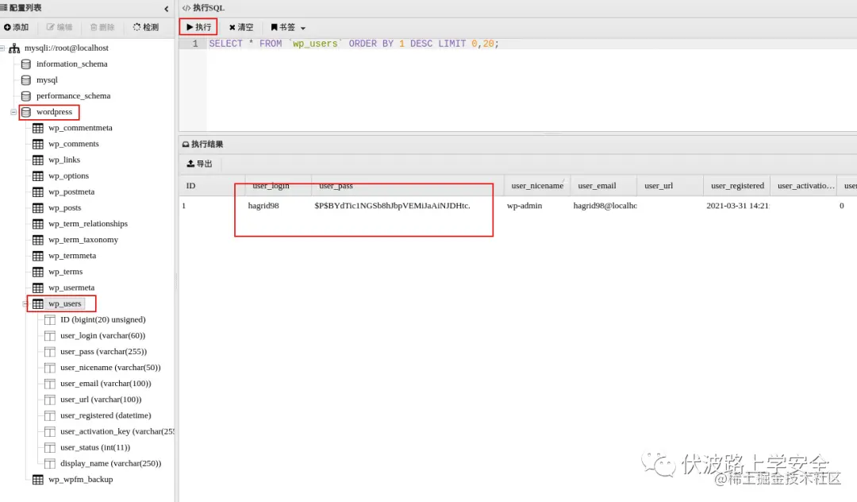Click the 执行 (execute) SQL button
This screenshot has height=502, width=857.
(198, 27)
